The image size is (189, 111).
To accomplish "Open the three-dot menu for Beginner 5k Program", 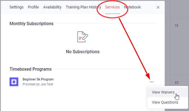I will tap(152, 82).
